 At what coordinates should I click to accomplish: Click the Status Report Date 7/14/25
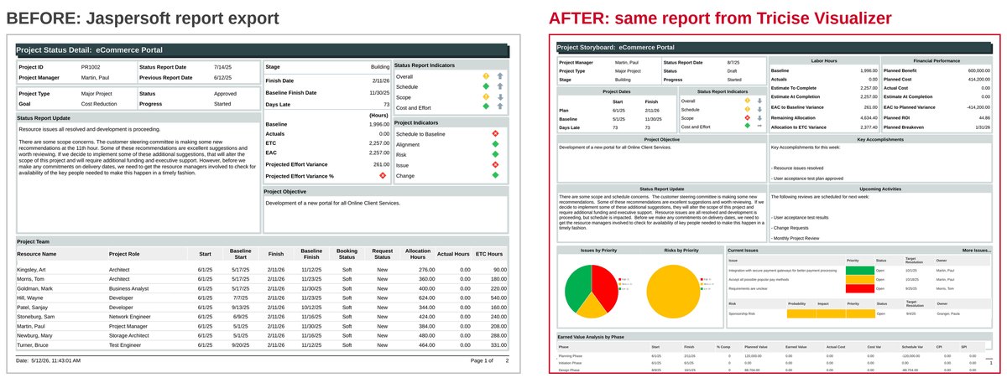tap(222, 66)
